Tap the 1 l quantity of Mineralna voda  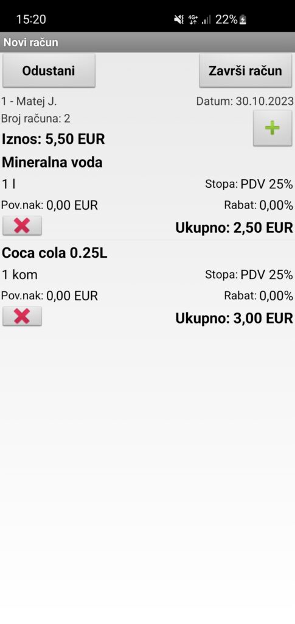pyautogui.click(x=9, y=184)
